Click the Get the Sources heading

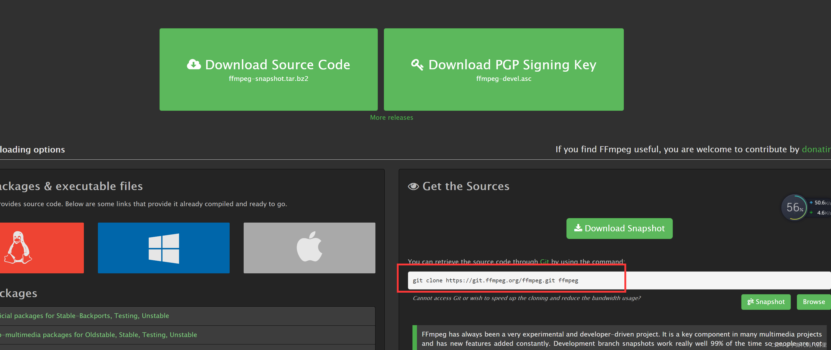pos(466,186)
